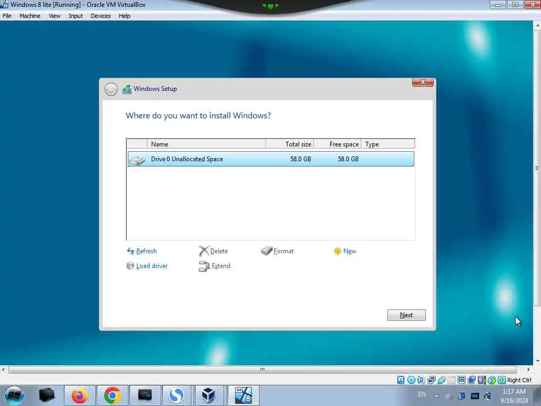The image size is (541, 406).
Task: Select Drive 0 Unallocated Space row
Action: [x=271, y=159]
